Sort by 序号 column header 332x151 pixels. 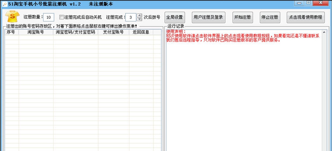click(12, 32)
